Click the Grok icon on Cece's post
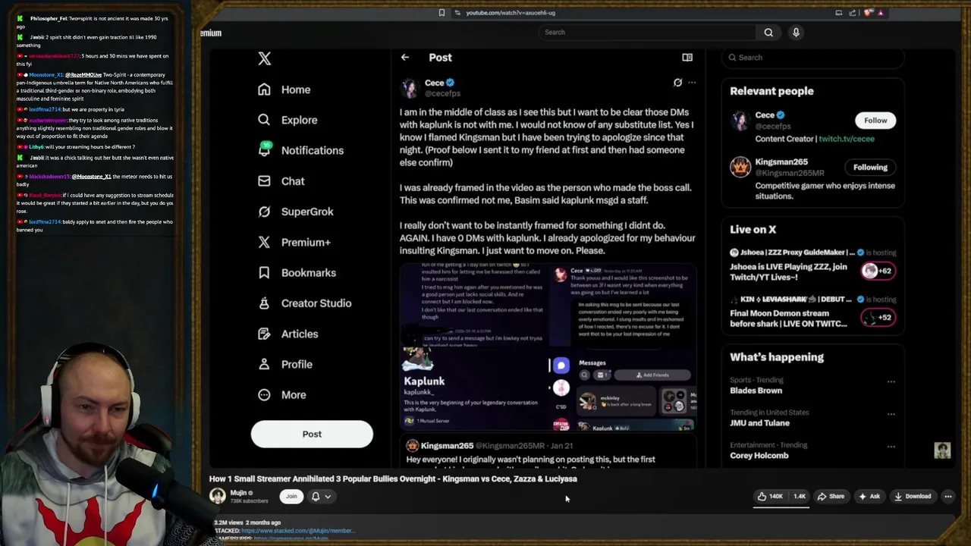The image size is (971, 546). pos(677,83)
